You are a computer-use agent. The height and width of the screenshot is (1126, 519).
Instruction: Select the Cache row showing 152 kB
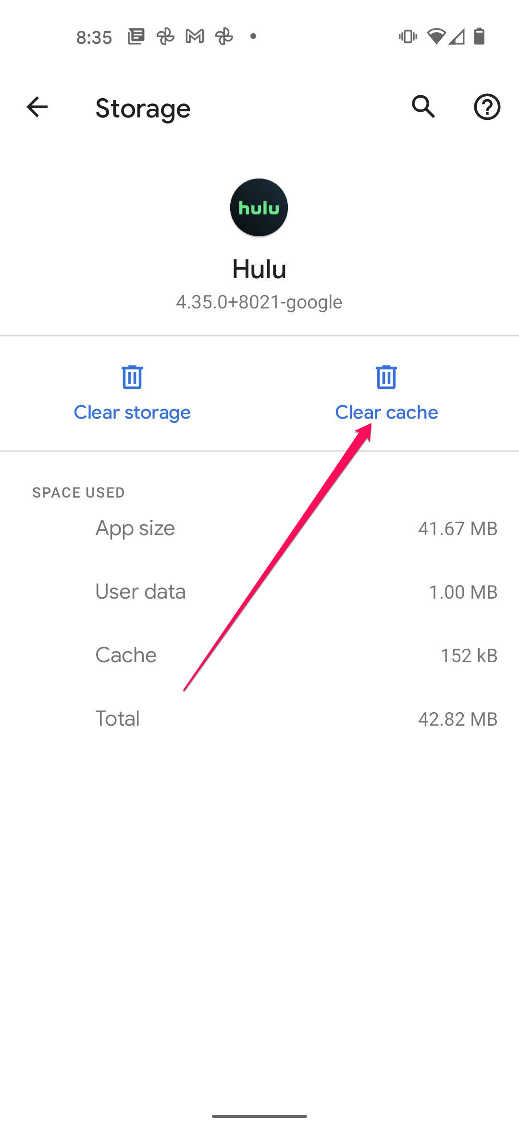[x=259, y=655]
